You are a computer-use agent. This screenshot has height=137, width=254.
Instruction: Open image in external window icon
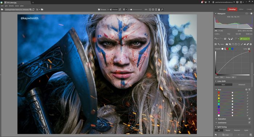pyautogui.click(x=119, y=9)
